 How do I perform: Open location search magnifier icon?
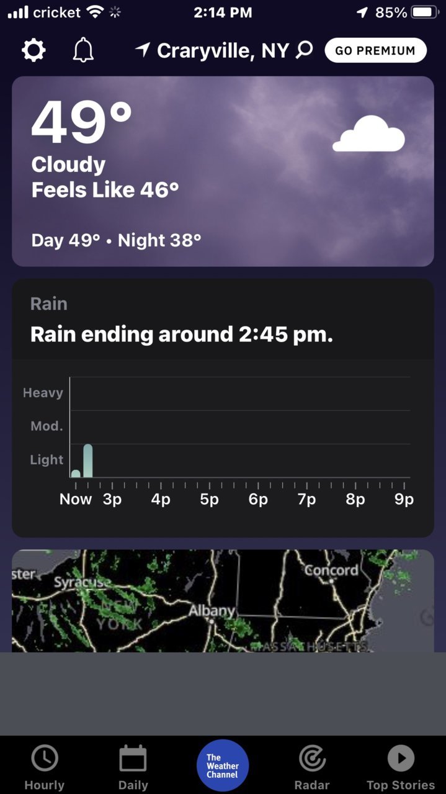(304, 50)
